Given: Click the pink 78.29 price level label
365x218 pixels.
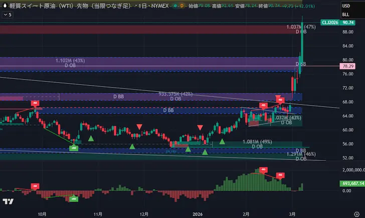Looking at the screenshot, I should pyautogui.click(x=348, y=66).
